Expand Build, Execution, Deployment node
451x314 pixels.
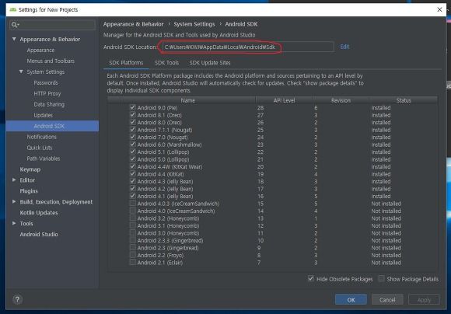coord(14,201)
